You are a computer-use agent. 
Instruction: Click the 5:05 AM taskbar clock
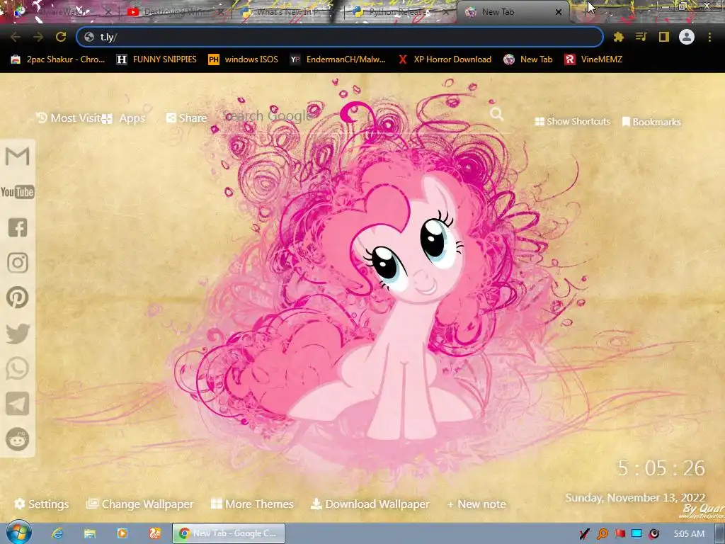point(689,534)
